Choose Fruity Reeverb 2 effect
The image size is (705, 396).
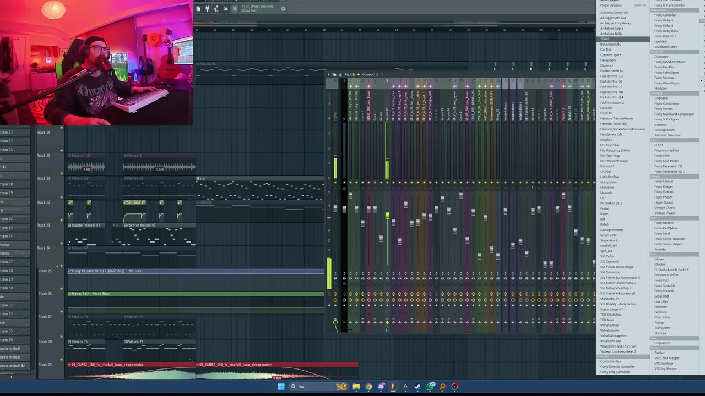click(x=665, y=36)
